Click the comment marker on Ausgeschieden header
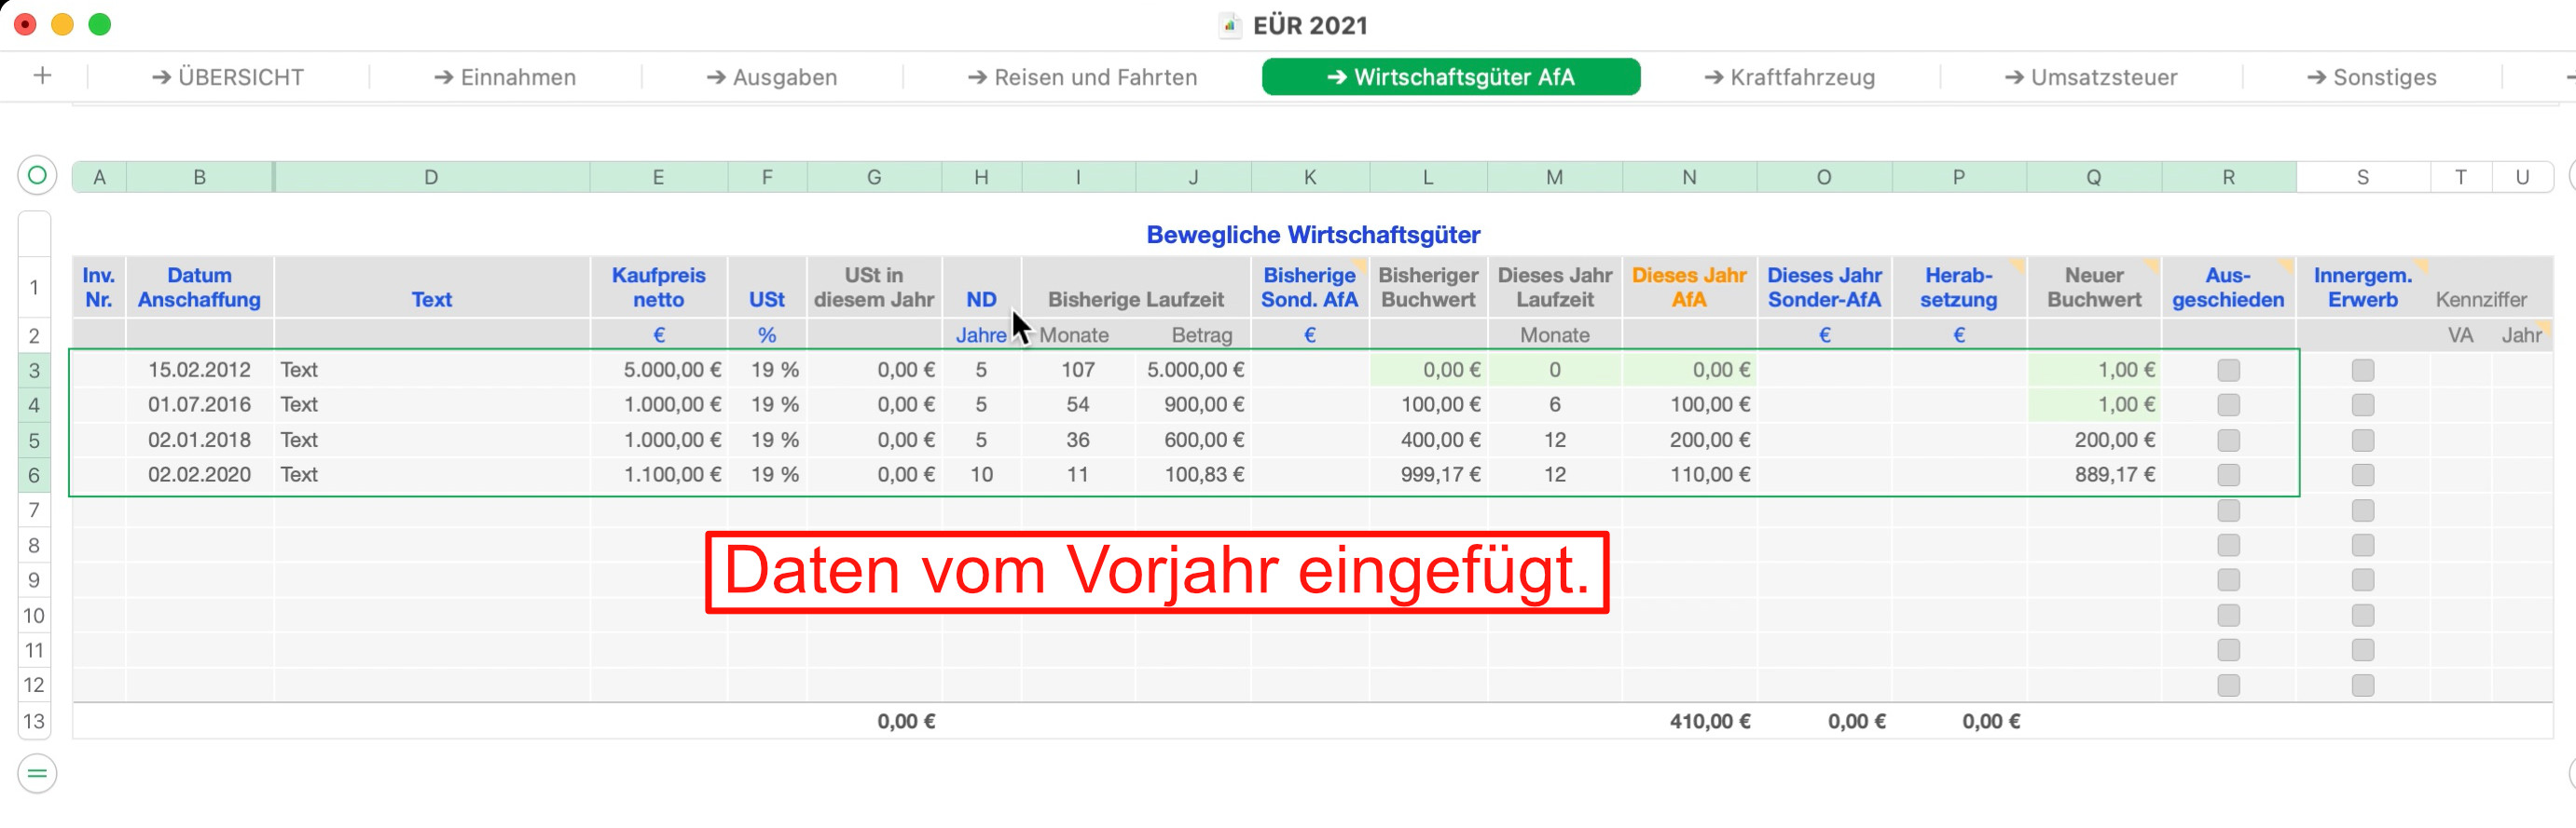Screen dimensions: 2576x828 click(2286, 265)
